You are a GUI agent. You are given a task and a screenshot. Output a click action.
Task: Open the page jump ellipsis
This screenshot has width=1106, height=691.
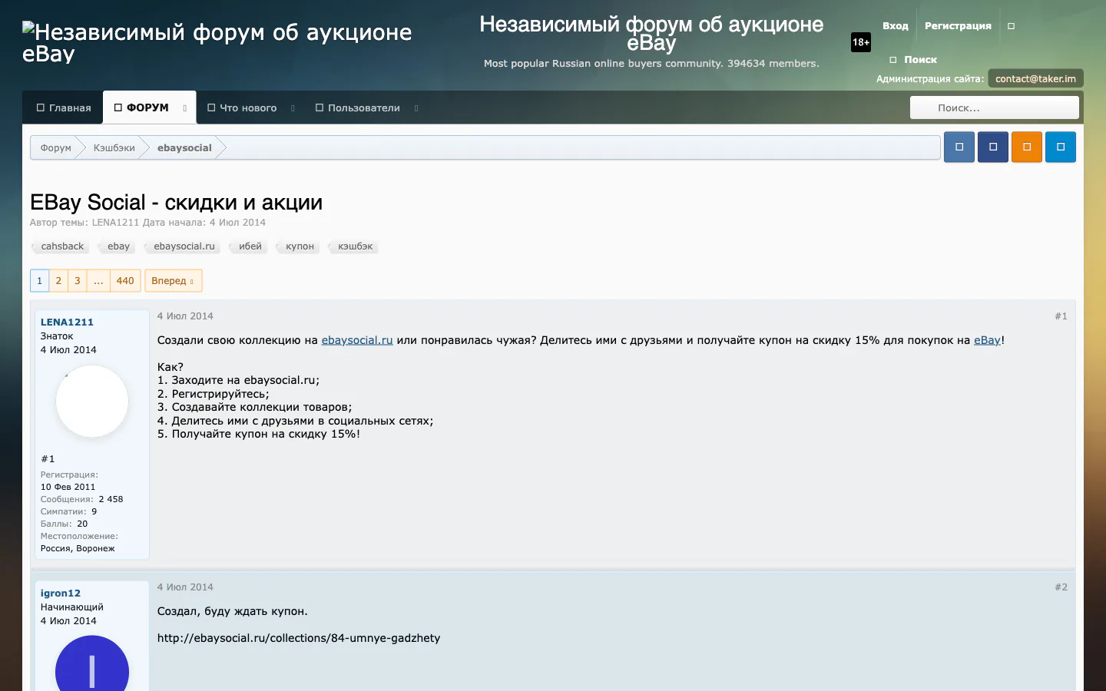(98, 281)
